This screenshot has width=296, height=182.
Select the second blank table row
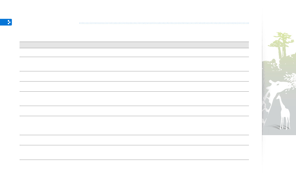(x=134, y=64)
